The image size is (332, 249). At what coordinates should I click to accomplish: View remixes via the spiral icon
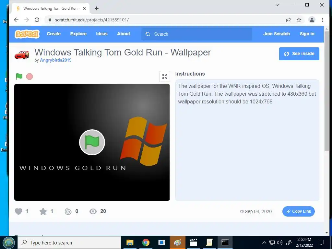pyautogui.click(x=68, y=211)
